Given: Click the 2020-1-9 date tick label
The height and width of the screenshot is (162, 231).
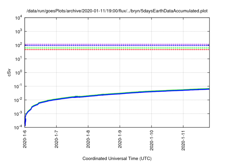Looking at the screenshot, I should 120,139.
